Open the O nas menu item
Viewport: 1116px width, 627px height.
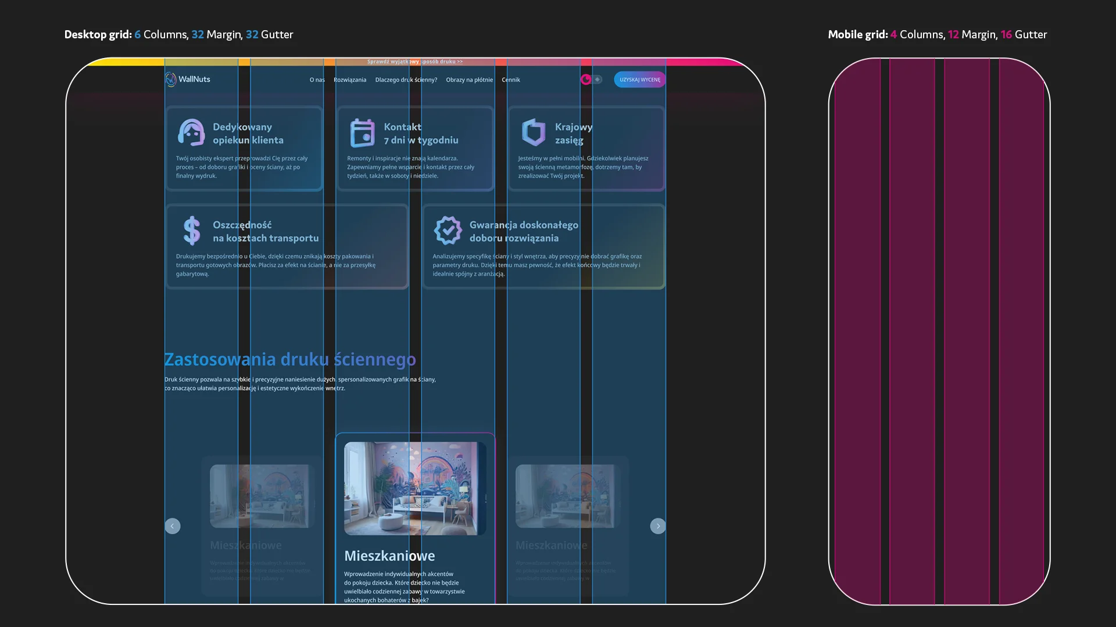317,80
